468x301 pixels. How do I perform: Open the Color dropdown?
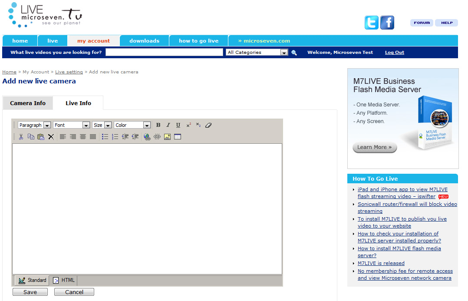point(132,125)
